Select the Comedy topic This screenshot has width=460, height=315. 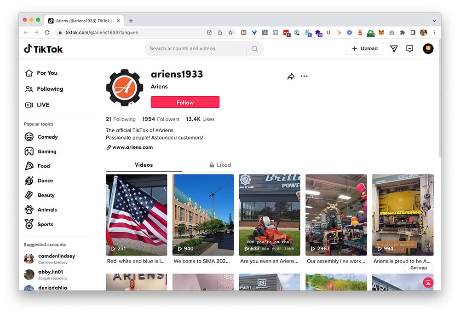(x=41, y=137)
